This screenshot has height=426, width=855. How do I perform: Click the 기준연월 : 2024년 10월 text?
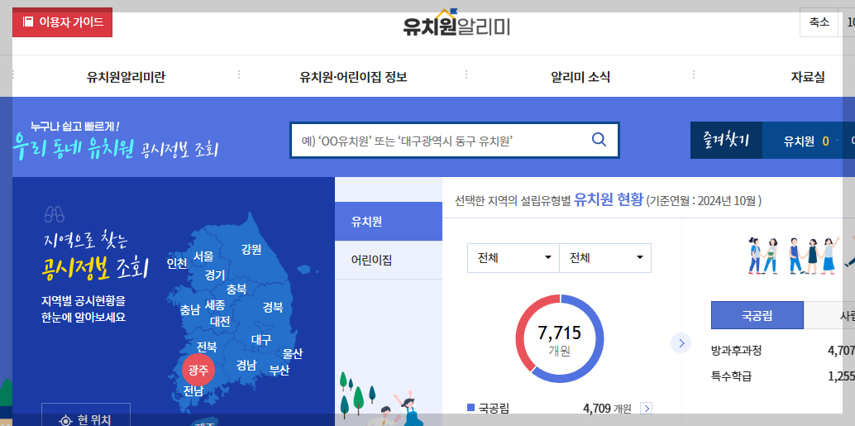pyautogui.click(x=704, y=201)
